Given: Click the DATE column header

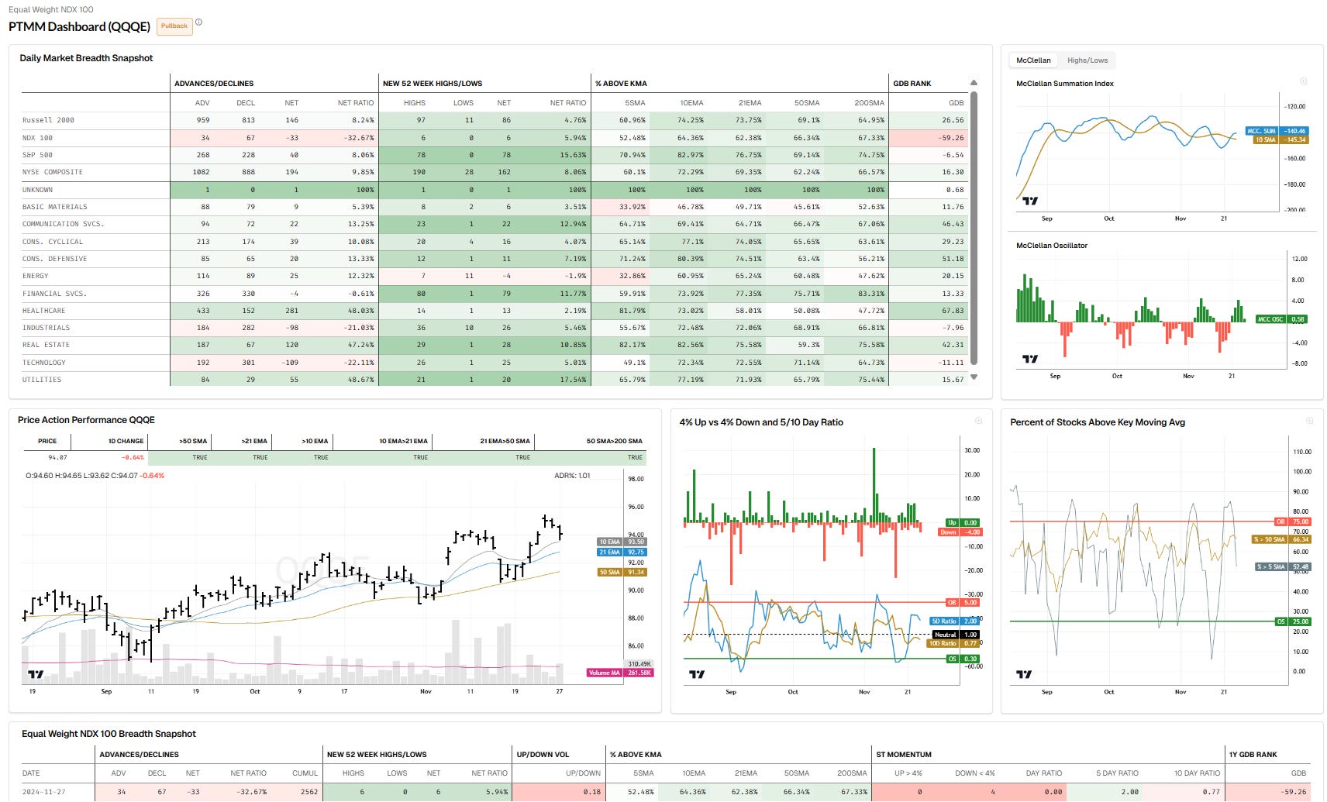Looking at the screenshot, I should pyautogui.click(x=31, y=773).
